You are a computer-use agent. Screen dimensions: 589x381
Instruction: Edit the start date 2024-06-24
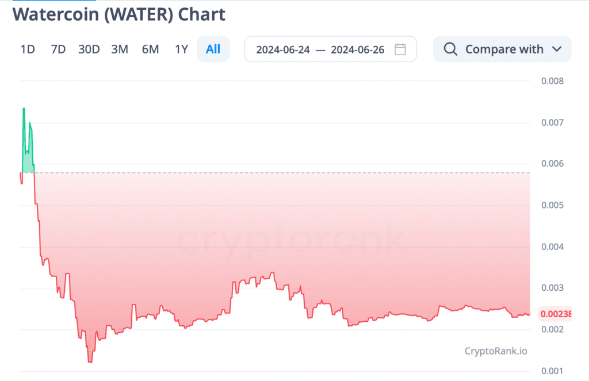283,49
